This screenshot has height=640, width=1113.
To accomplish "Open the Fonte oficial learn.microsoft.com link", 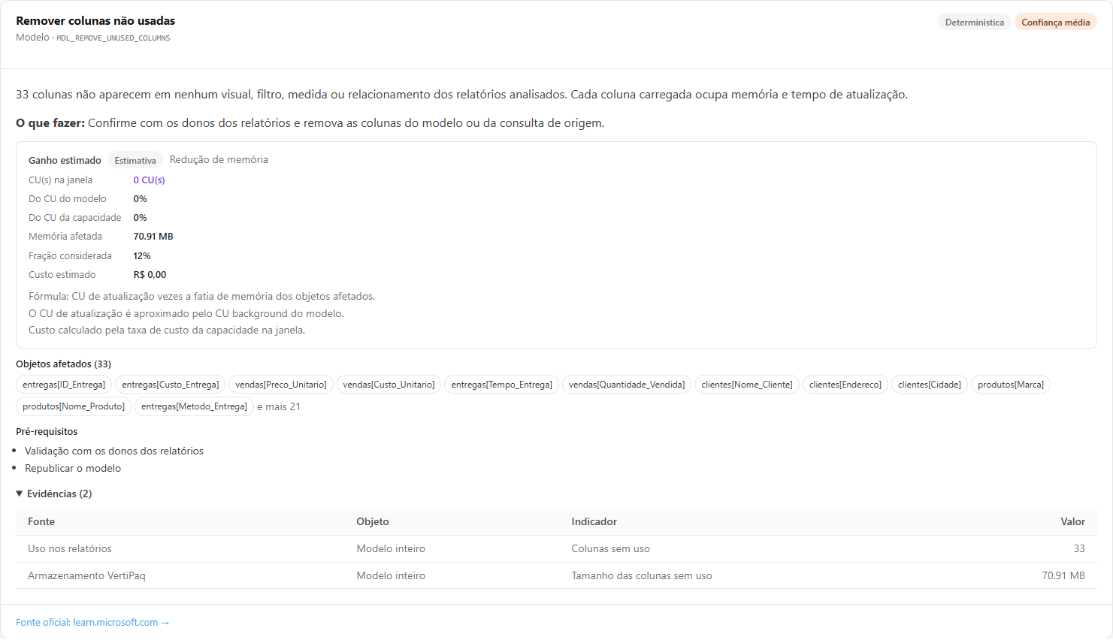I will [x=92, y=623].
